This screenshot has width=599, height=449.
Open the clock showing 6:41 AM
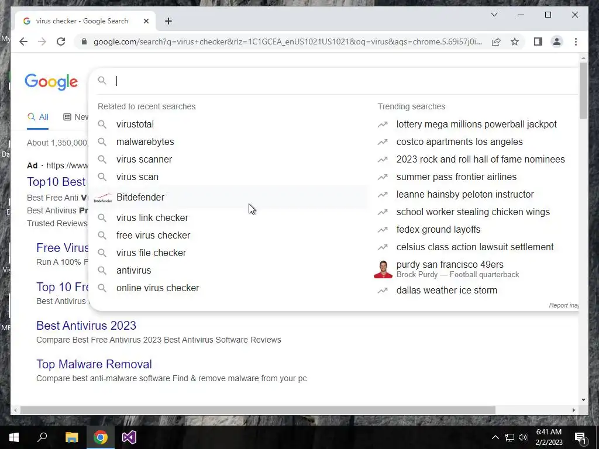pyautogui.click(x=549, y=437)
